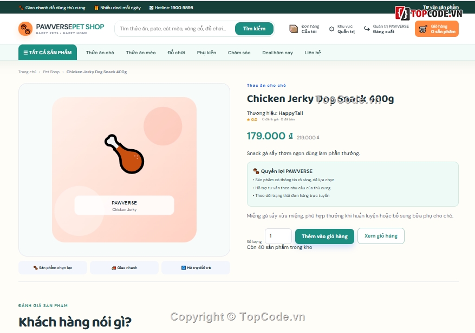Click the Chicken Jerky Dog Snack 400g breadcrumb
Image resolution: width=475 pixels, height=333 pixels.
[x=96, y=72]
